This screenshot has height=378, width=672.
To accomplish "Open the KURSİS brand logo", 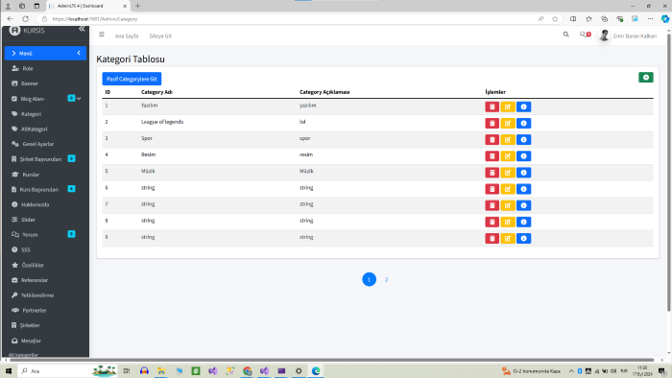I will coord(27,31).
